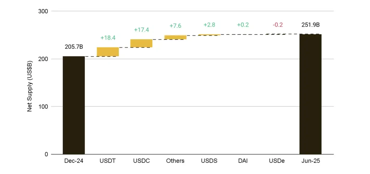Click the +0.2 DAI change label
Image resolution: width=370 pixels, height=174 pixels.
click(243, 25)
